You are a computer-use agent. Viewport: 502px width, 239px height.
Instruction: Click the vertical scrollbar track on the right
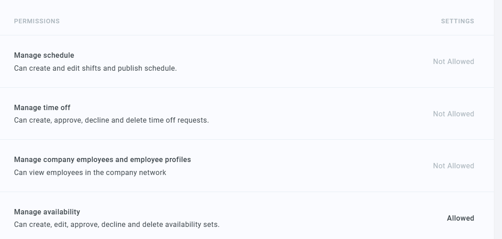[x=498, y=119]
